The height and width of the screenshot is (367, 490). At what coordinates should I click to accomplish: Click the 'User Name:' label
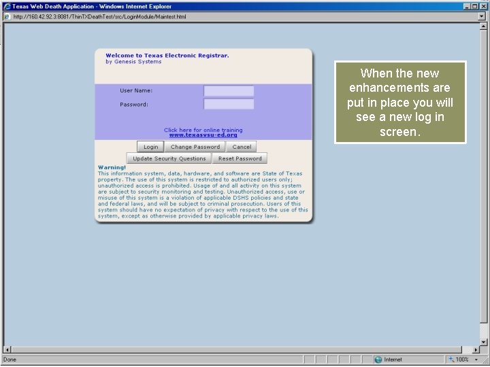[x=136, y=90]
